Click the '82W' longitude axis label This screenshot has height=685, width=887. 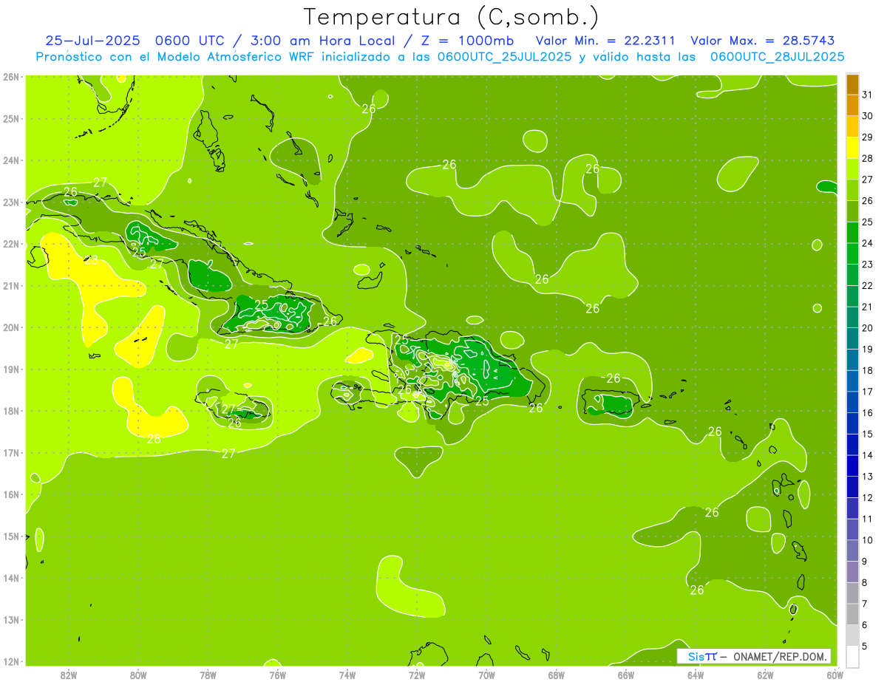pos(69,675)
